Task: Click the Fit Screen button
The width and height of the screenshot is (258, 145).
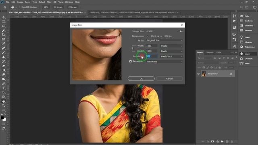Action: (58, 7)
